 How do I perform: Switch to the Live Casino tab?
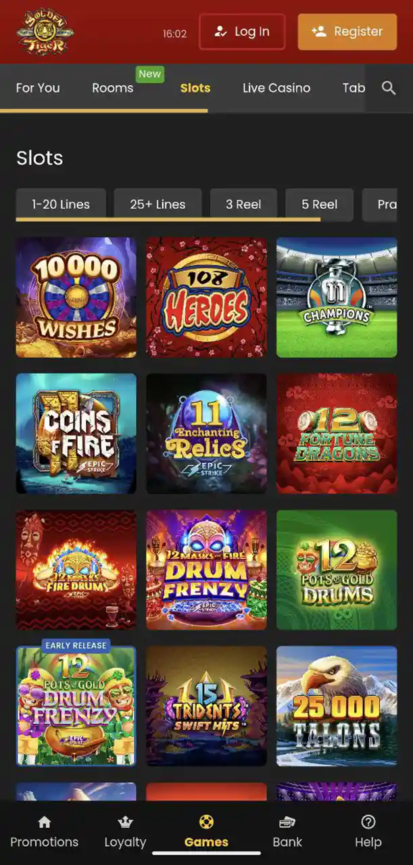click(276, 88)
